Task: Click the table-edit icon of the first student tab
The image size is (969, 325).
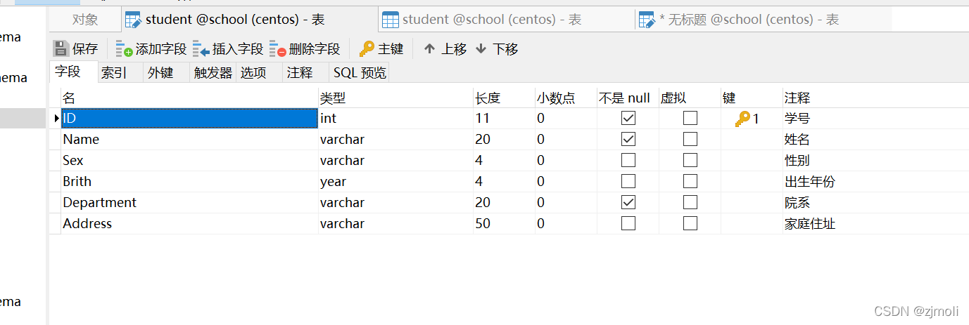Action: [133, 20]
